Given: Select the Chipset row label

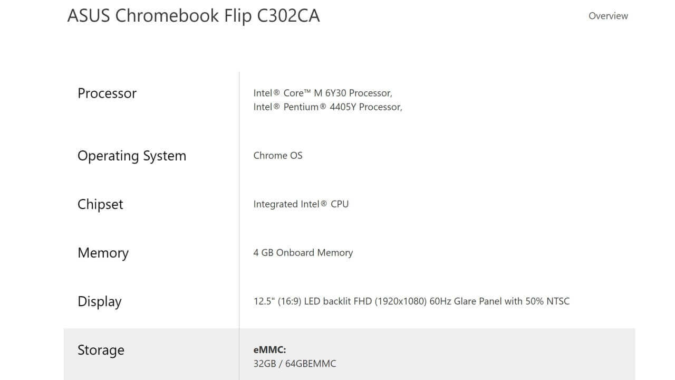Looking at the screenshot, I should coord(100,204).
